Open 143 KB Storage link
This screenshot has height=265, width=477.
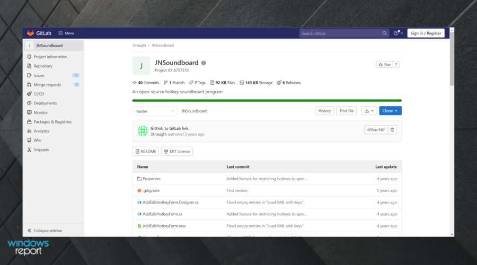pos(256,83)
